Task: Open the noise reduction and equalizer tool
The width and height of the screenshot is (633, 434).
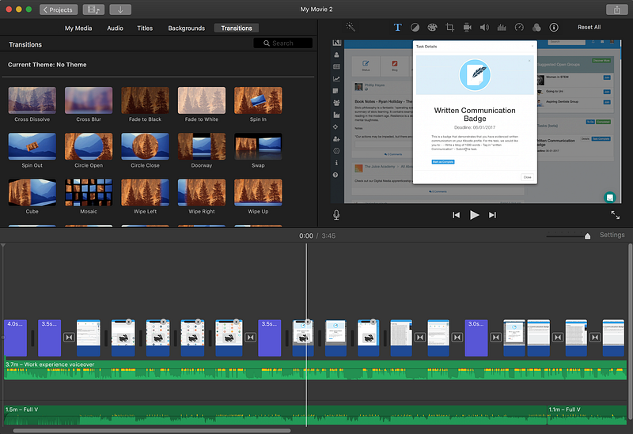Action: (502, 28)
